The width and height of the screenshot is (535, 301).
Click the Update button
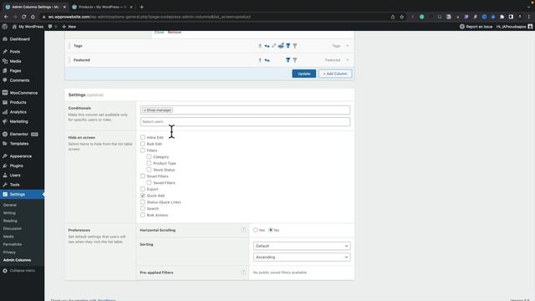click(x=303, y=74)
